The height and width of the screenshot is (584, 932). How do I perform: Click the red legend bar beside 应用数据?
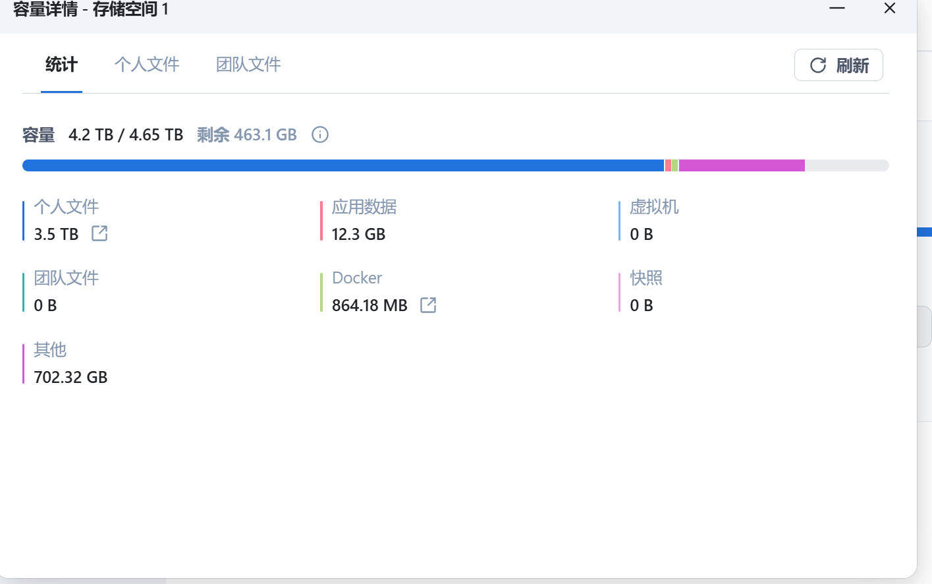pyautogui.click(x=322, y=220)
